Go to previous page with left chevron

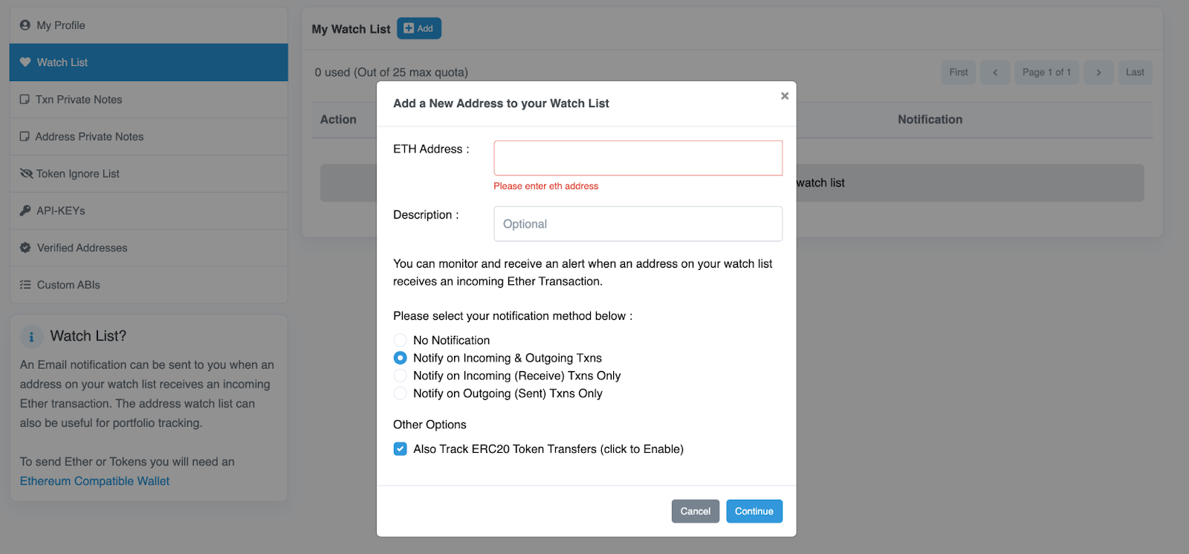995,72
